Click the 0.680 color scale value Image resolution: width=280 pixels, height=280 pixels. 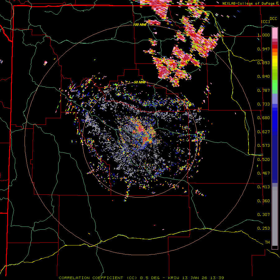[x=264, y=118]
